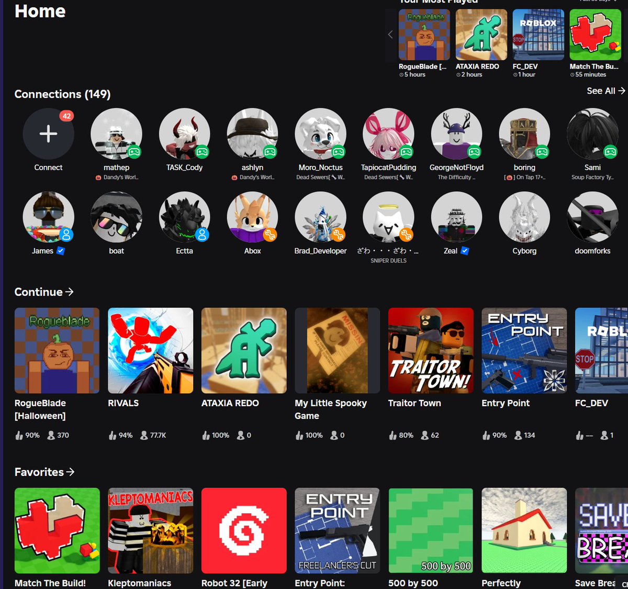Open doomforks's avatar

[x=592, y=217]
